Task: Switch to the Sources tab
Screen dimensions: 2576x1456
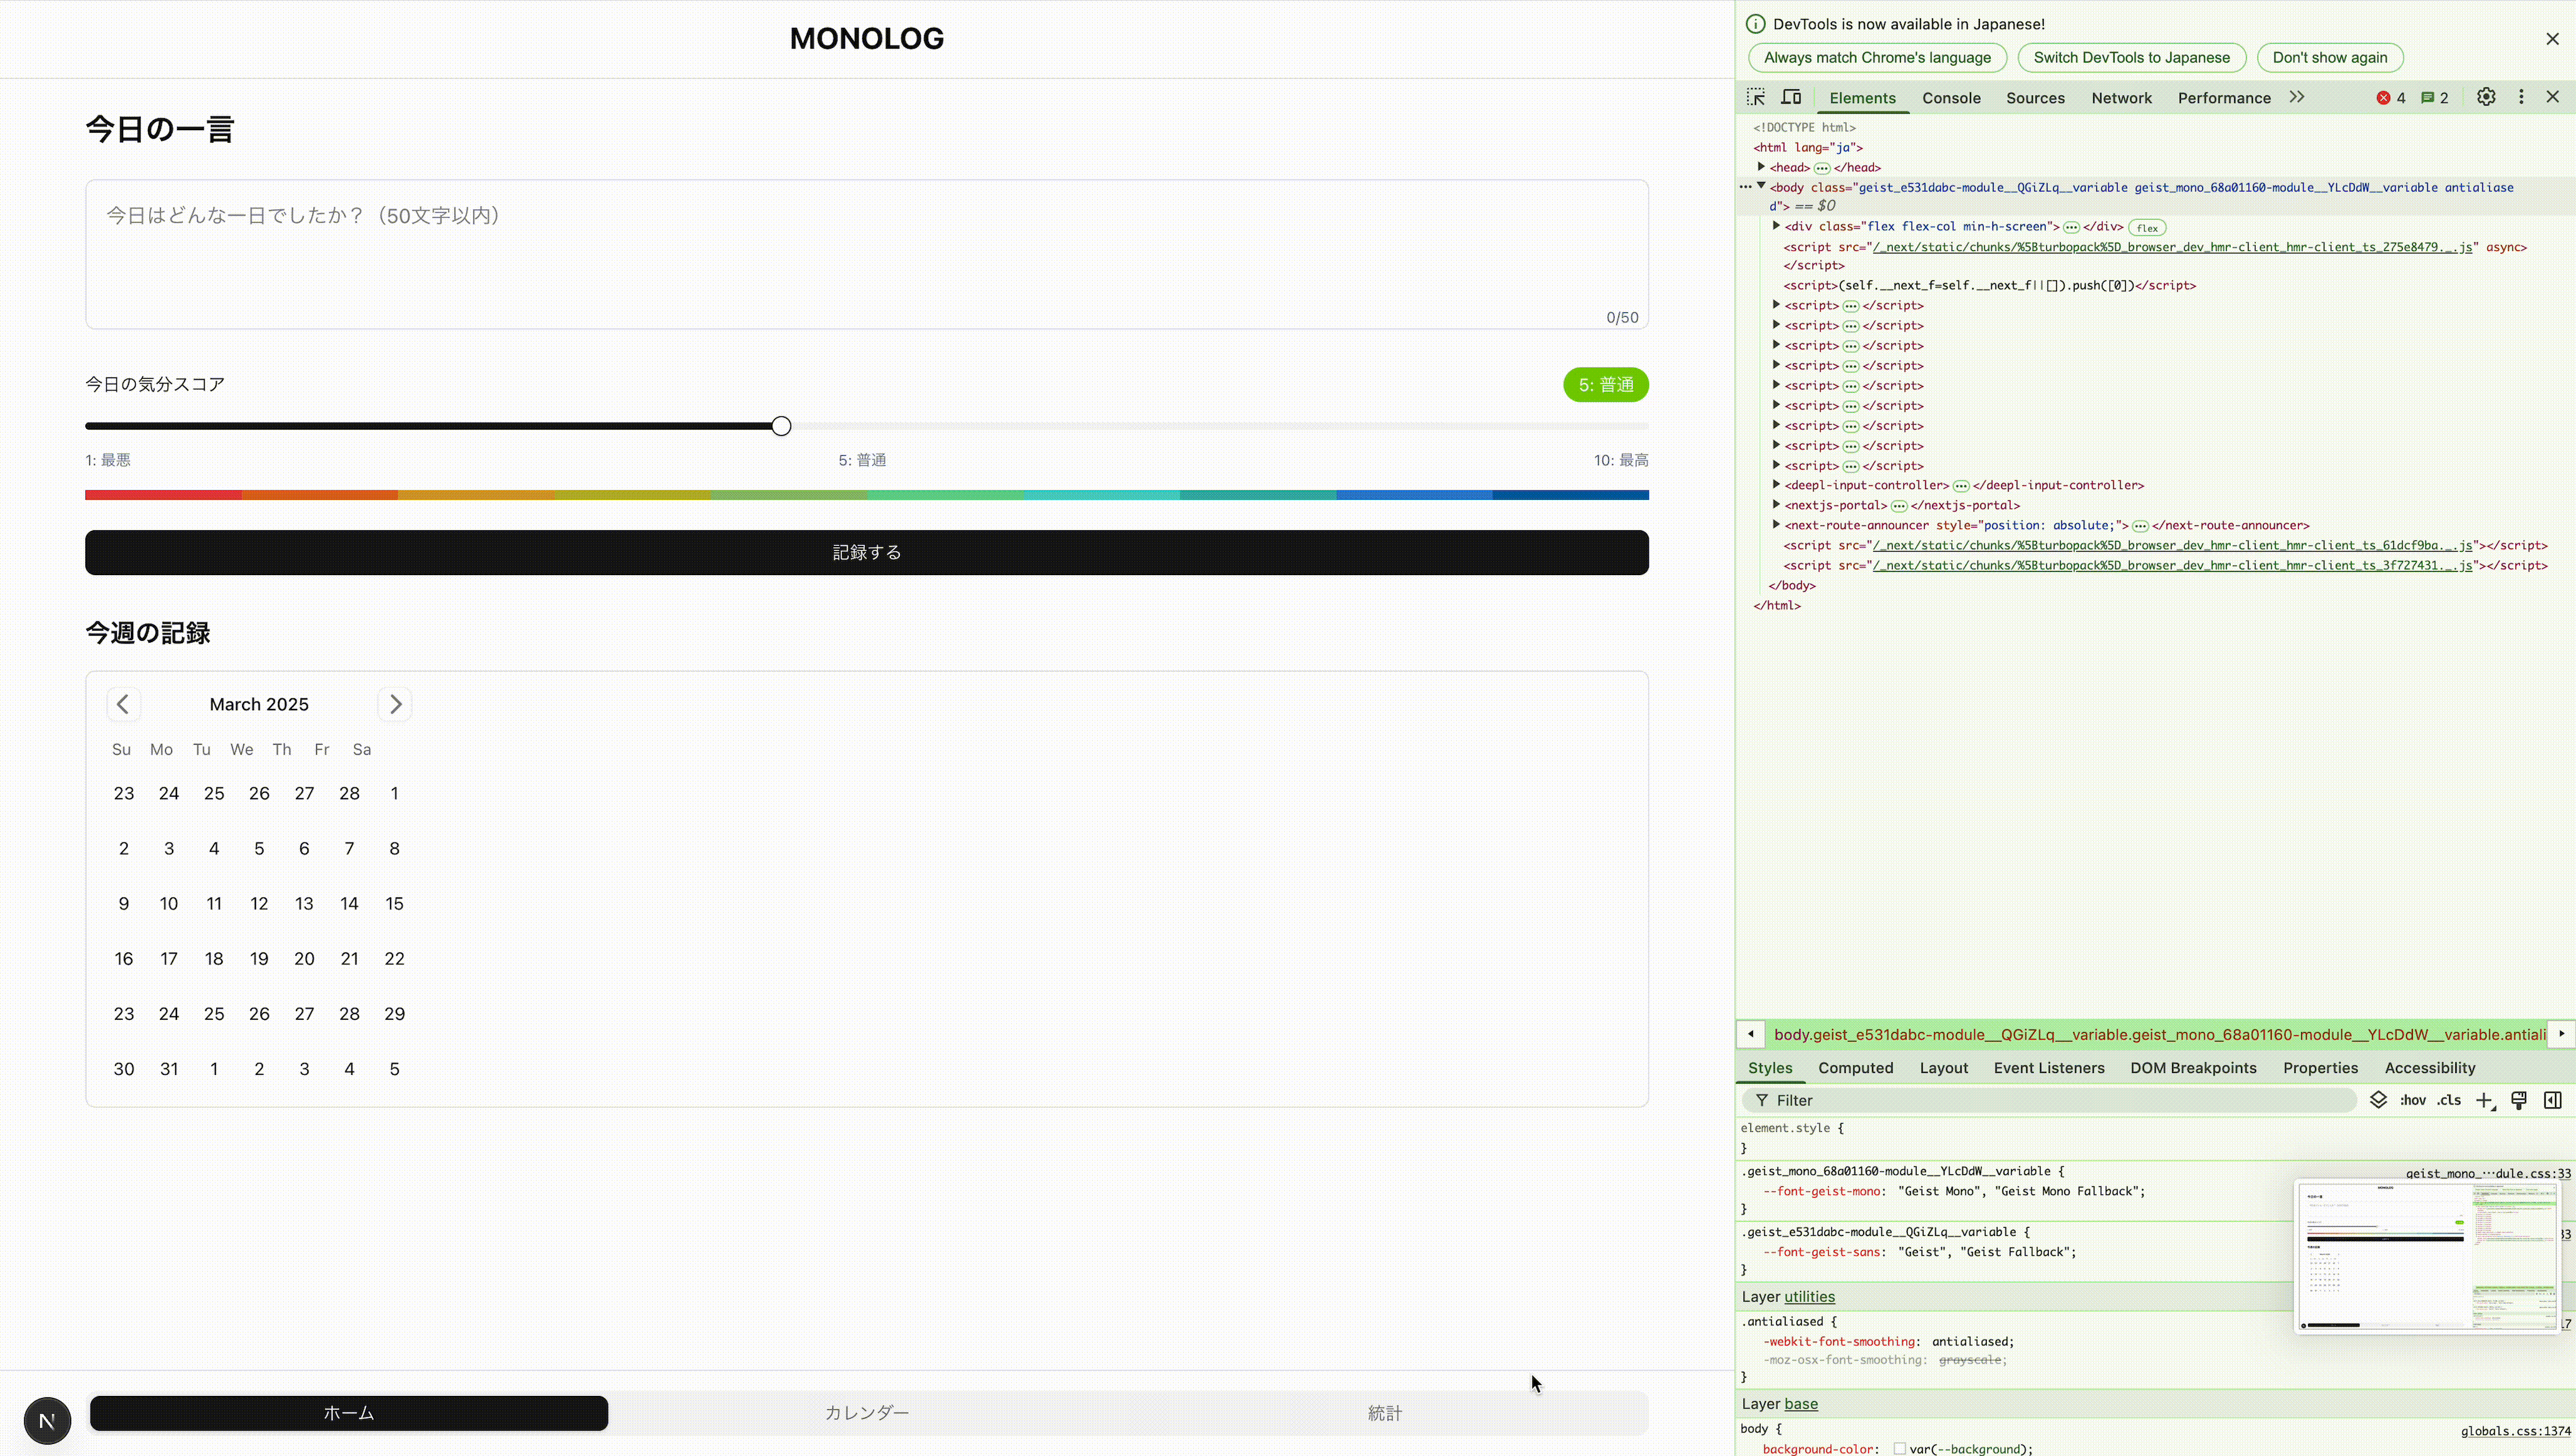Action: coord(2035,98)
